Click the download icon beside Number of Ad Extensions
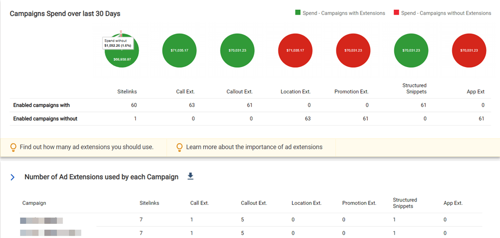The image size is (500, 238). [x=190, y=177]
